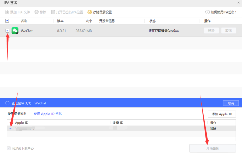Click the loading spinner in progress bar
Screen dimensions: 242x155
7,103
